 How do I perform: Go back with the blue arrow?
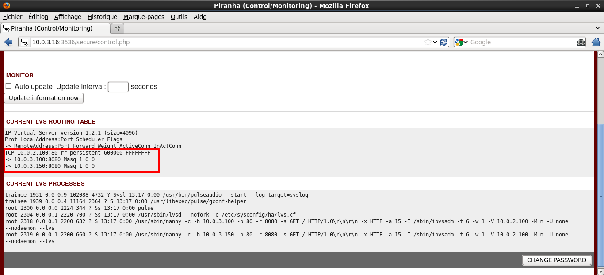(x=8, y=42)
